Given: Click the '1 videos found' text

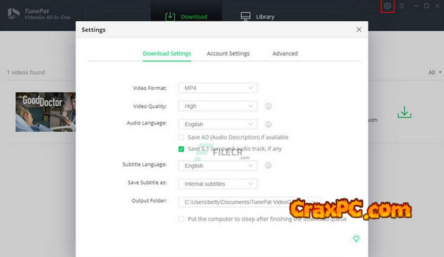Looking at the screenshot, I should 26,72.
